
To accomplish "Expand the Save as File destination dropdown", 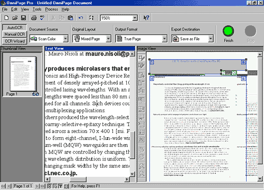I will coord(211,39).
